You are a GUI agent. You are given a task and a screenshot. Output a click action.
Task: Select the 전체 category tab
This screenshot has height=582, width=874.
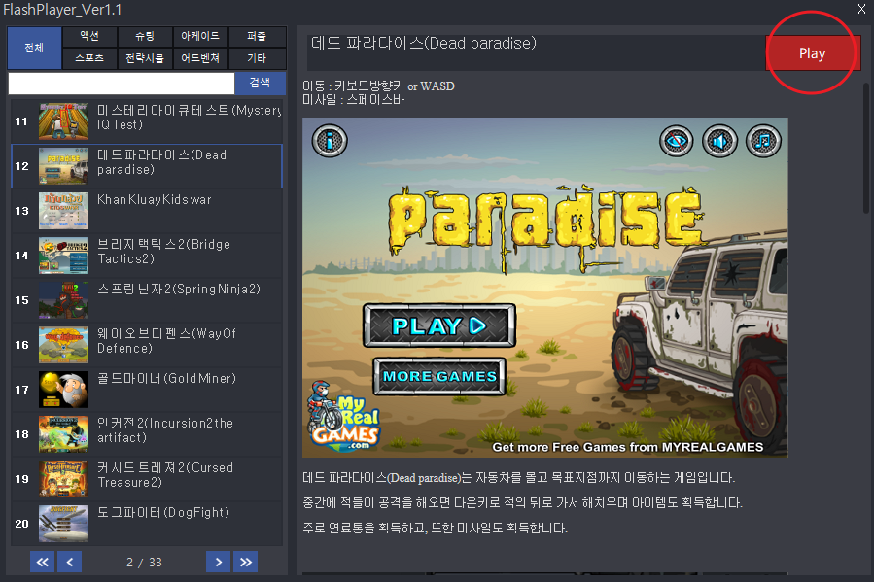[x=35, y=48]
